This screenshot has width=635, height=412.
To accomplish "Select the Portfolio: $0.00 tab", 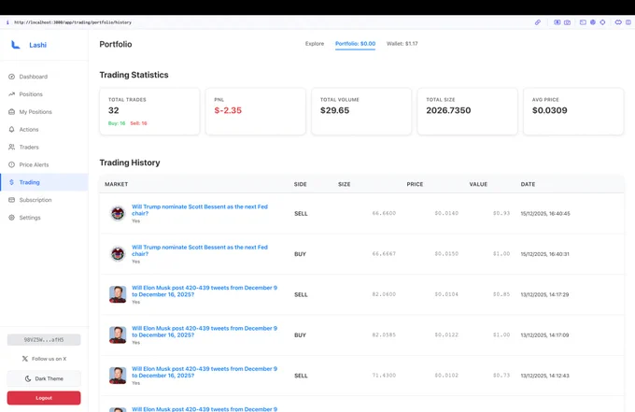I will click(355, 44).
